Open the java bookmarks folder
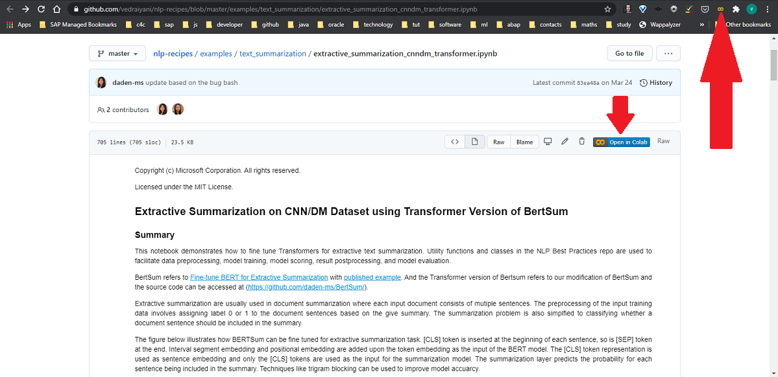The image size is (778, 377). [x=298, y=24]
